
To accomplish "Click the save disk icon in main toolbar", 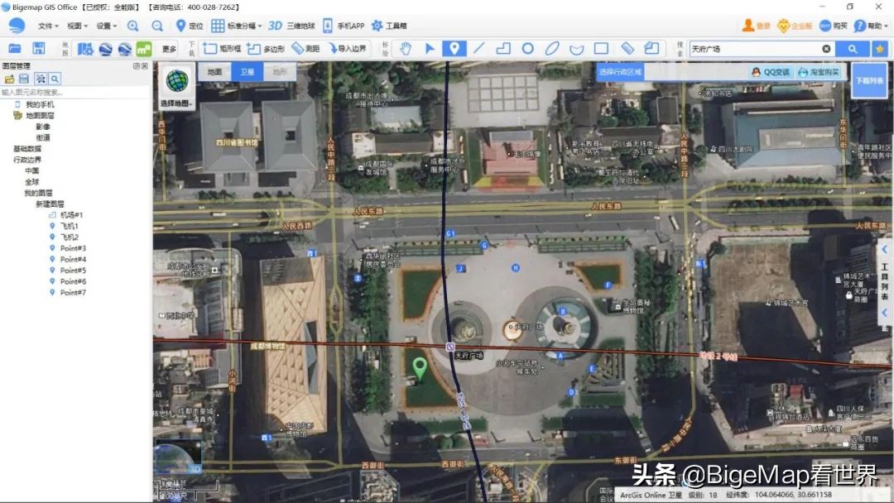I will point(38,49).
